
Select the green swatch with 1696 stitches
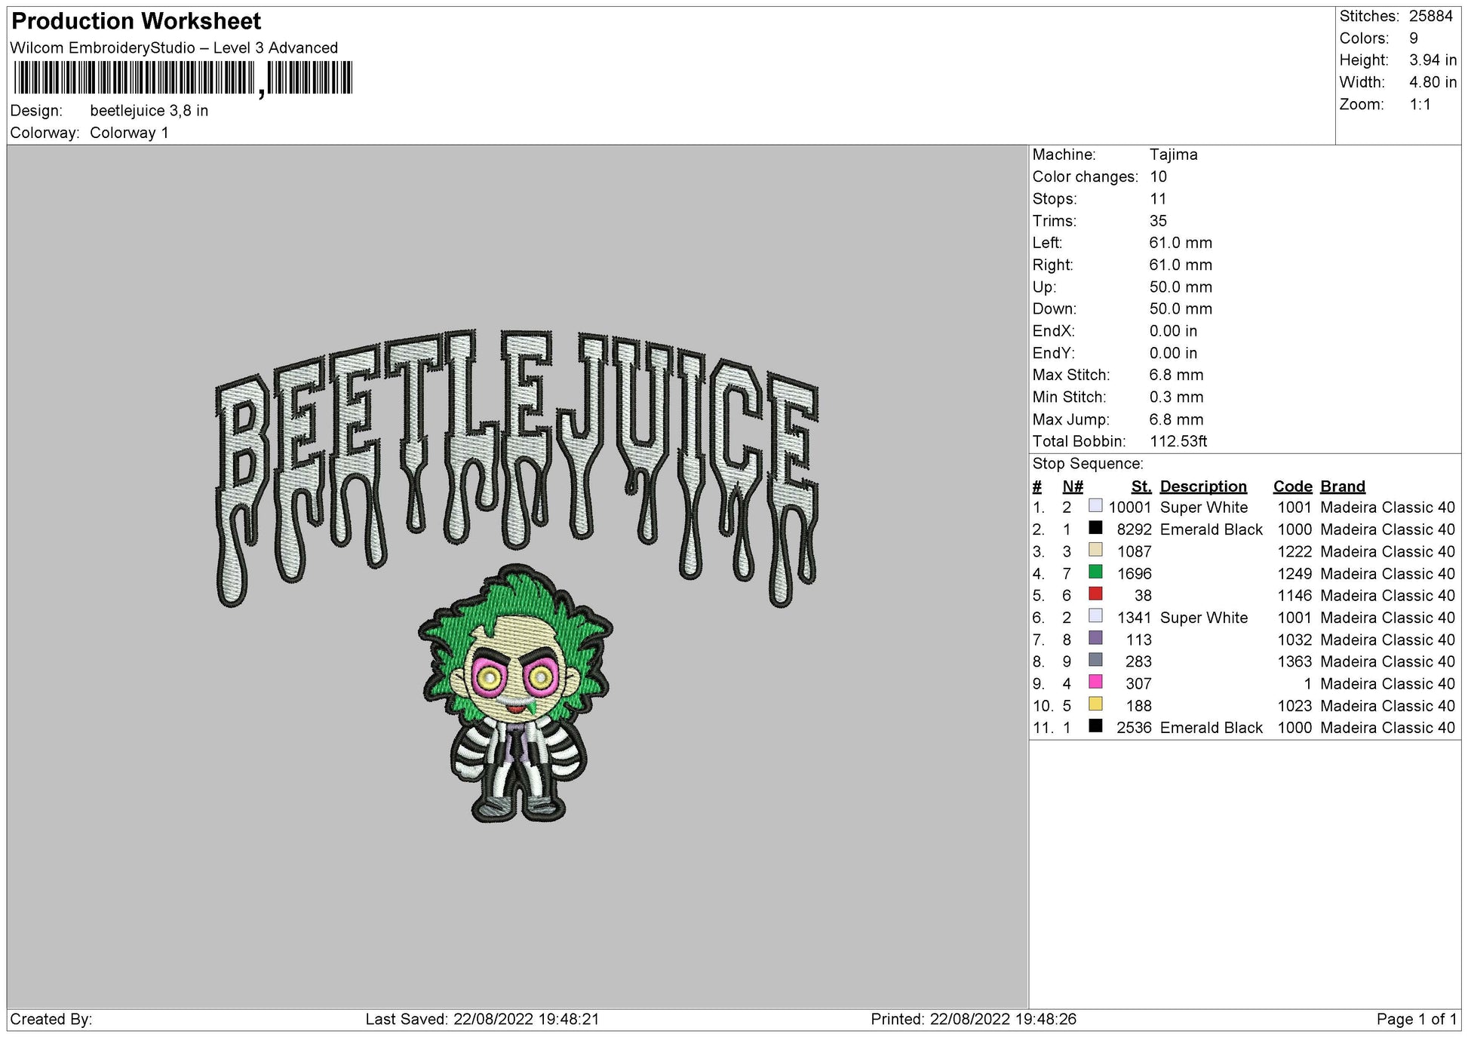tap(1095, 572)
